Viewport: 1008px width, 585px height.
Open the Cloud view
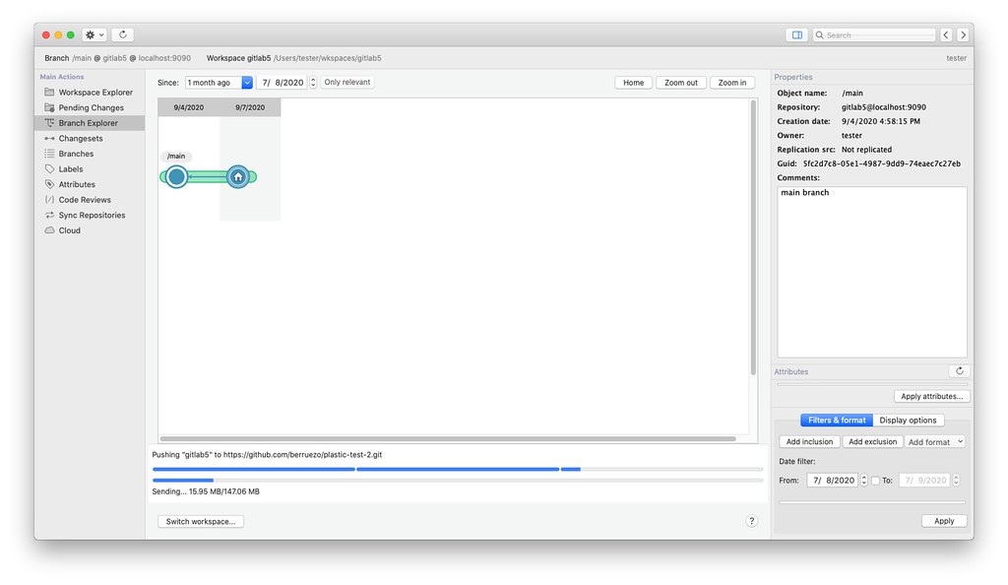click(x=69, y=229)
